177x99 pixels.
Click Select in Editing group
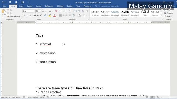168,16
